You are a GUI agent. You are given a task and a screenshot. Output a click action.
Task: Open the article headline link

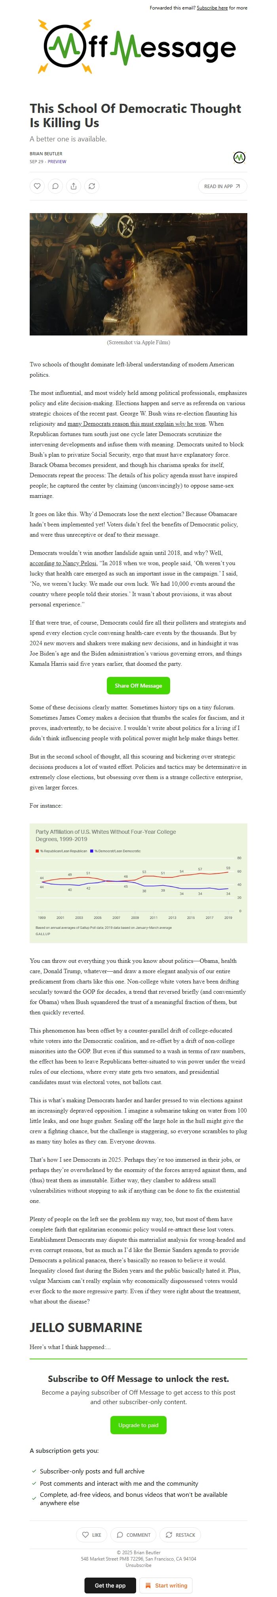tap(135, 115)
